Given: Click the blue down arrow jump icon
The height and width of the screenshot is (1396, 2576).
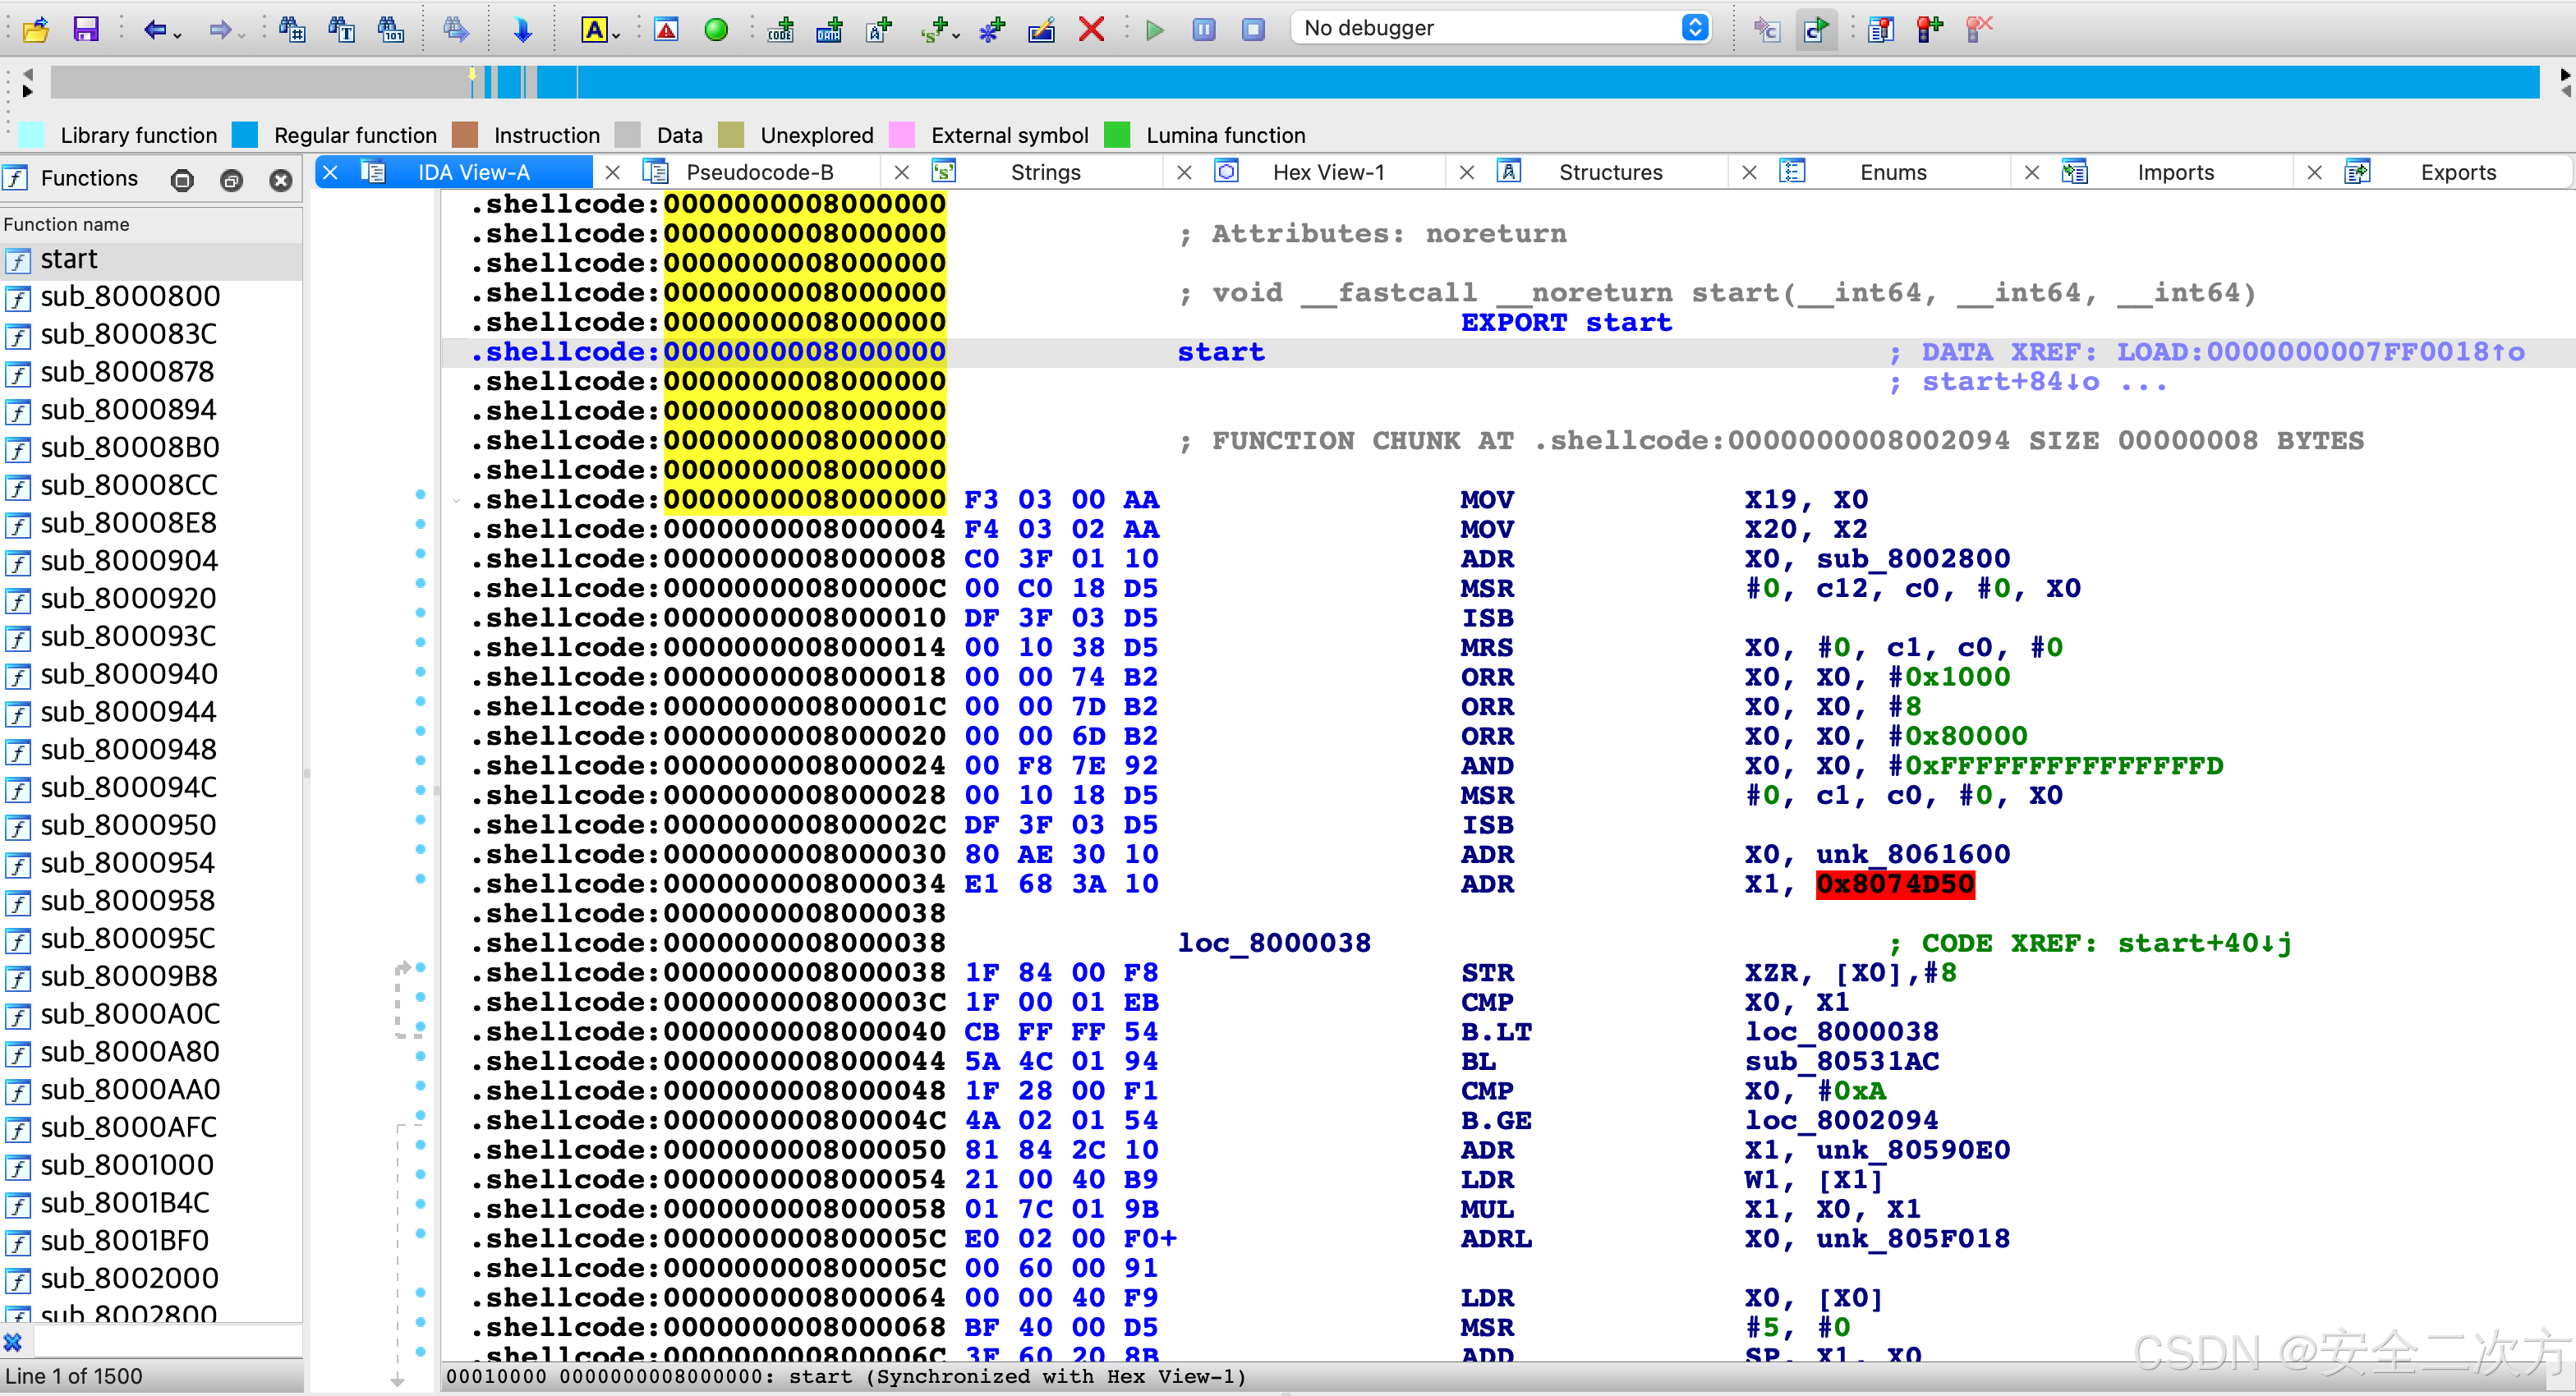Looking at the screenshot, I should click(522, 29).
